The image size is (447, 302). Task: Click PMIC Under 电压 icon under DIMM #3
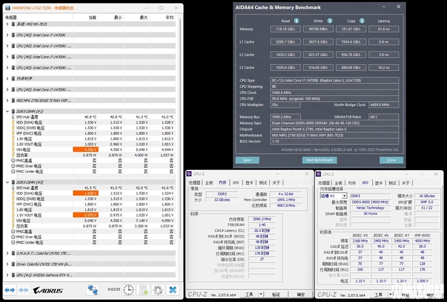[x=13, y=242]
